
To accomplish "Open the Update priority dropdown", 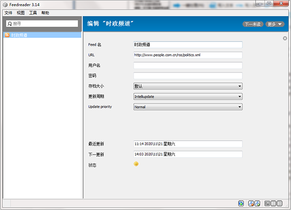I will pos(188,107).
